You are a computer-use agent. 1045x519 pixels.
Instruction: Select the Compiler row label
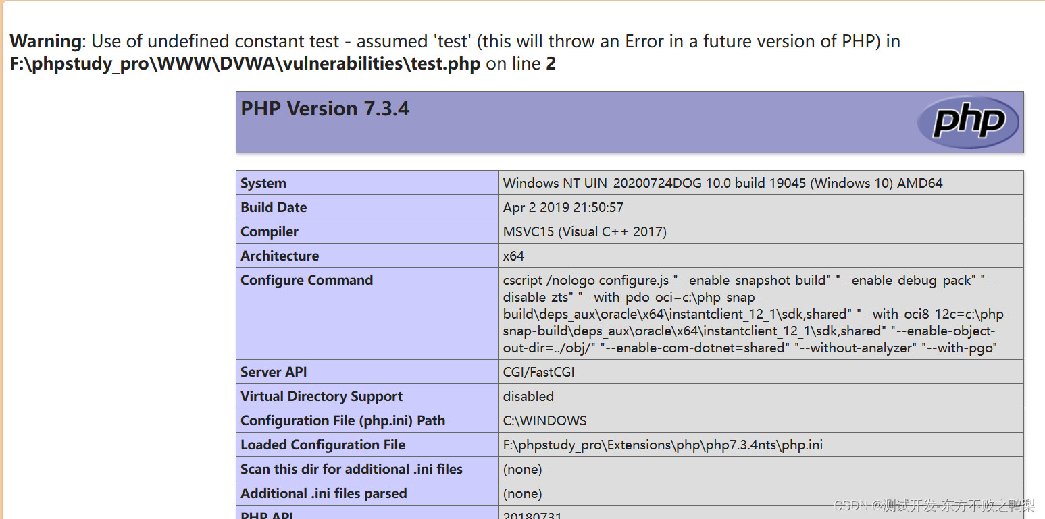click(270, 231)
